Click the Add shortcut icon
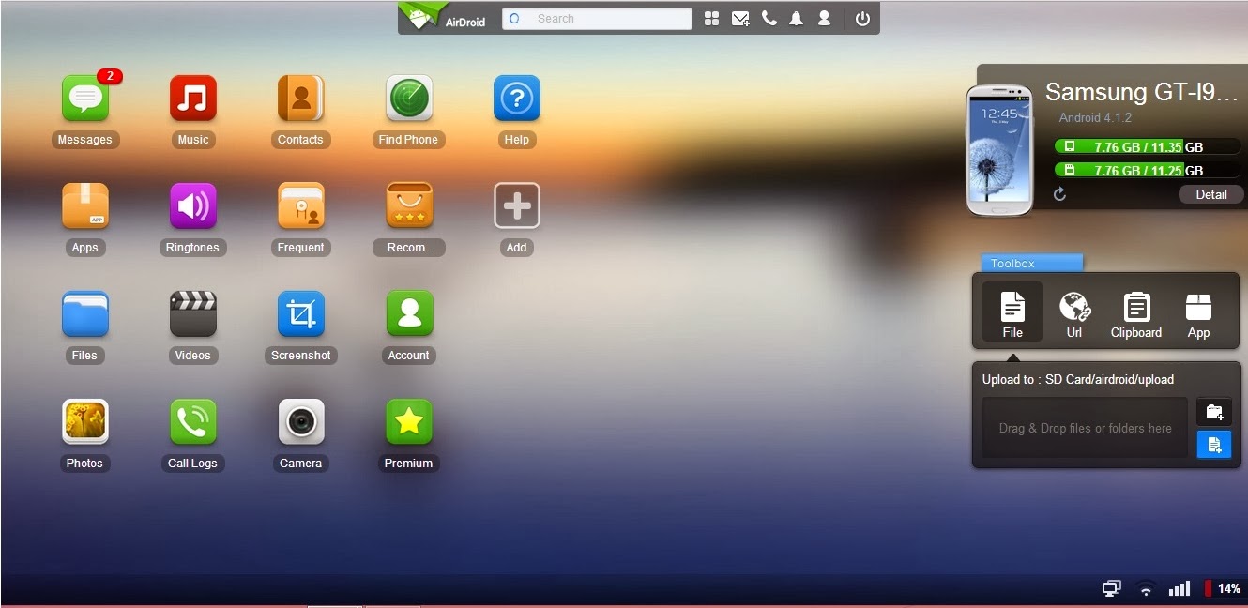The width and height of the screenshot is (1248, 608). (x=516, y=205)
